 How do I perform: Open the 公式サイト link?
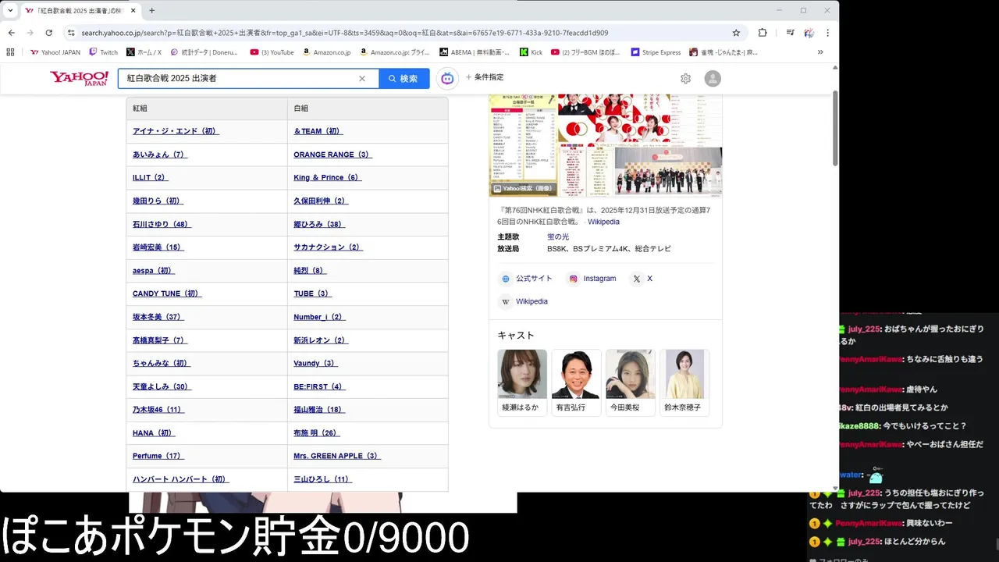tap(526, 279)
